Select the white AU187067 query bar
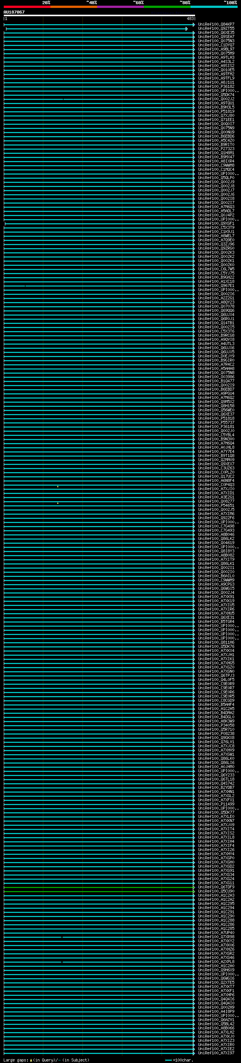The image size is (241, 1063). [x=99, y=15]
